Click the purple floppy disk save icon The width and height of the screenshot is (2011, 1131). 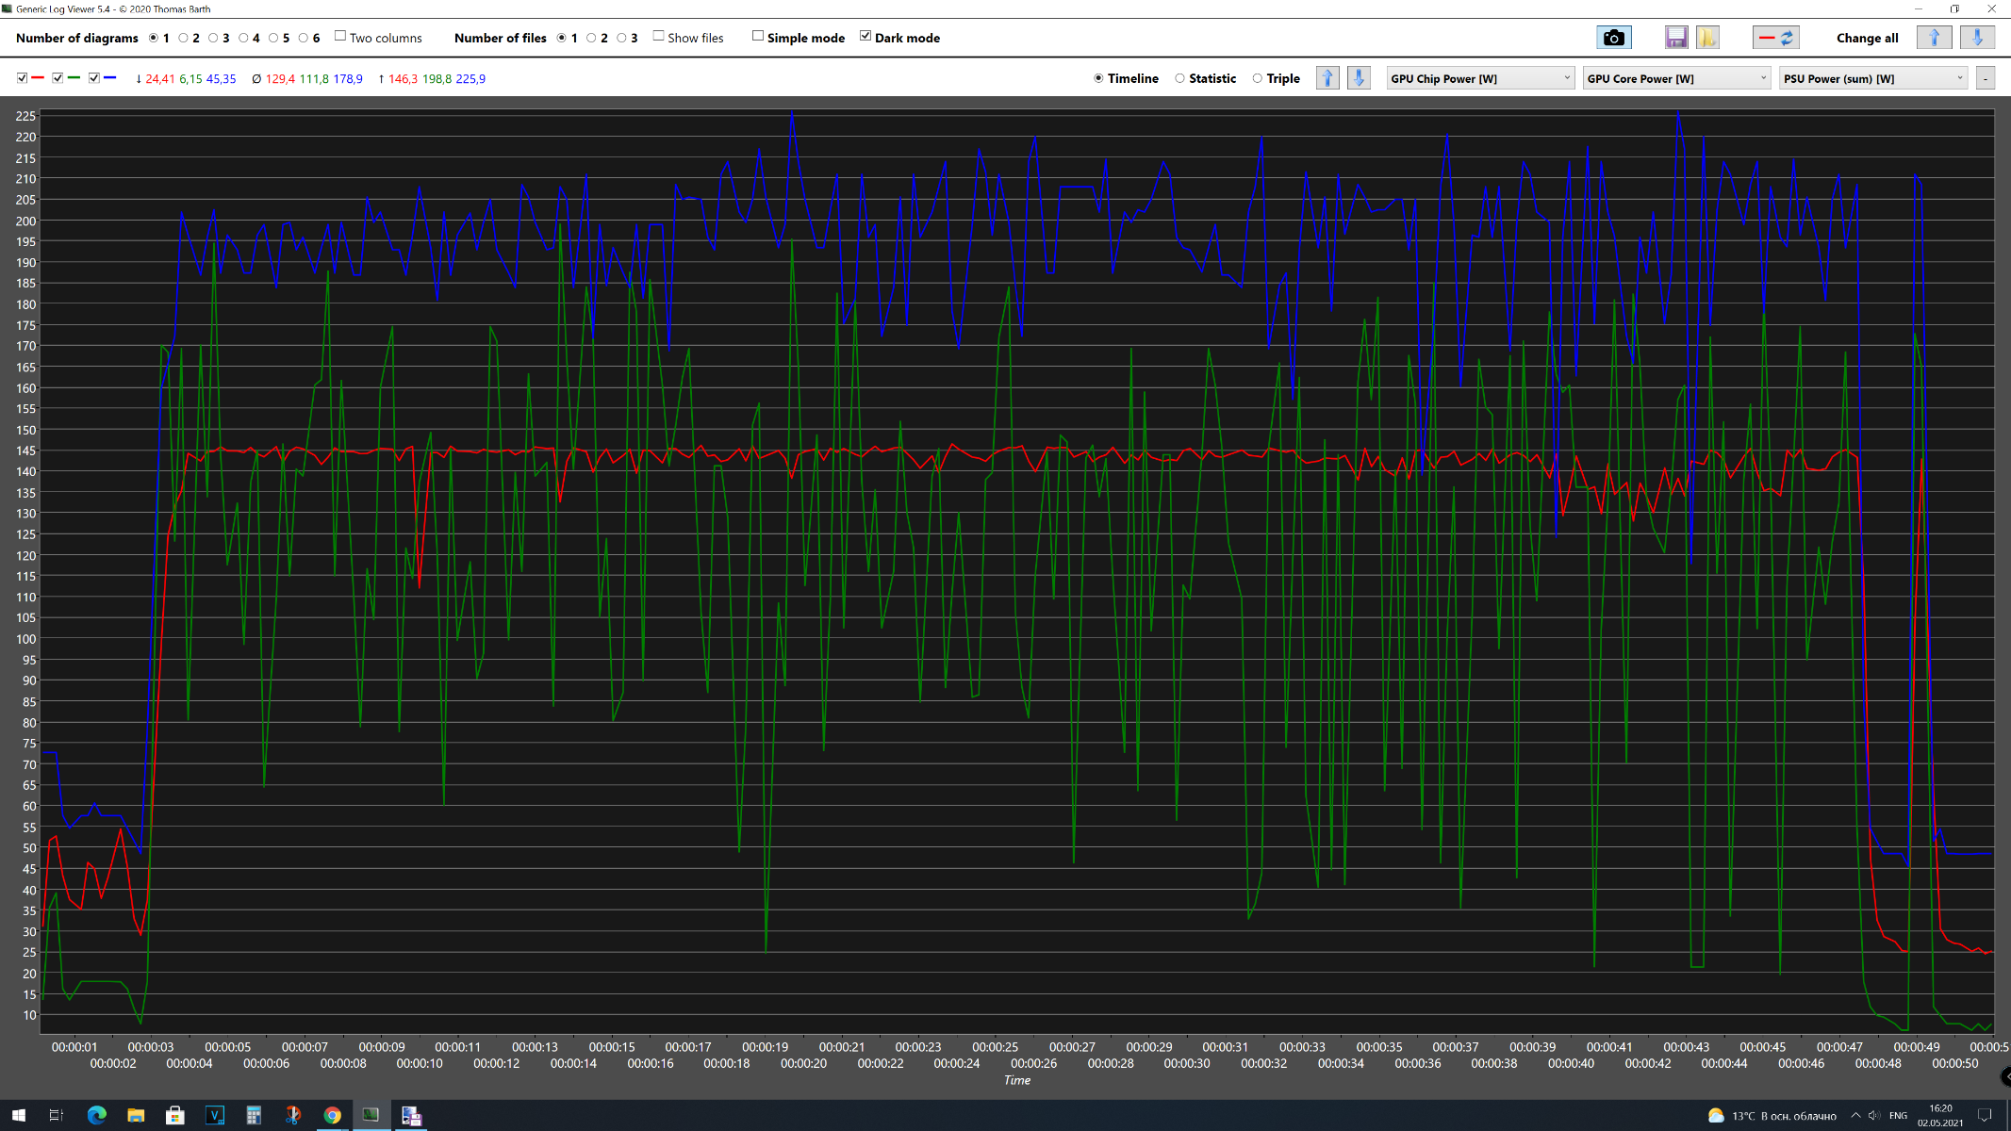click(1675, 38)
